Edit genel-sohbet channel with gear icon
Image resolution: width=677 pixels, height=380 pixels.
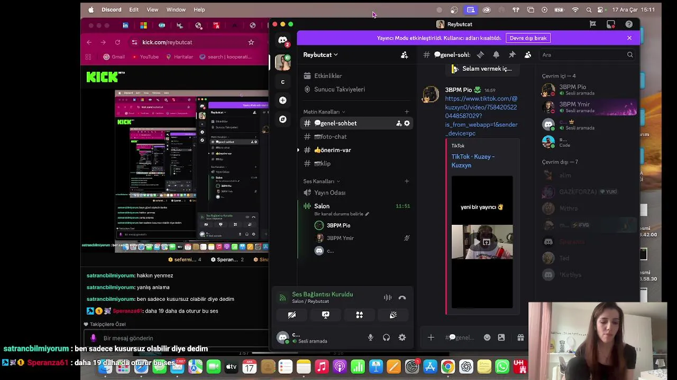pyautogui.click(x=407, y=123)
